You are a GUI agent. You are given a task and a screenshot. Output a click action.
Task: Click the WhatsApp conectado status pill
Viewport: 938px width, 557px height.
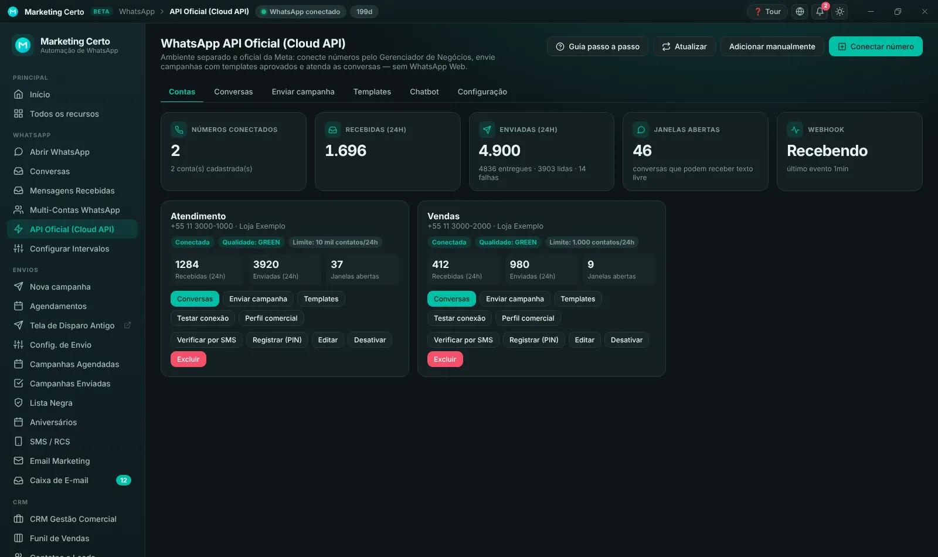[x=301, y=12]
